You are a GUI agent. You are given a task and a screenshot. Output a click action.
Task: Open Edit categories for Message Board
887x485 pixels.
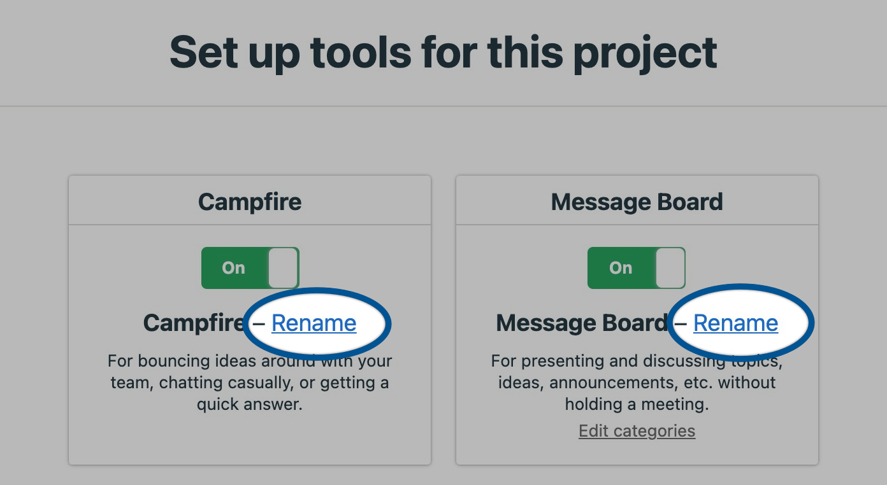pyautogui.click(x=637, y=431)
